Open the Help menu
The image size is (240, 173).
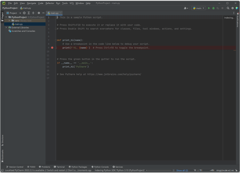88,3
